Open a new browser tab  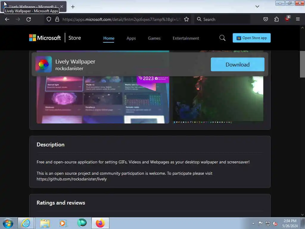point(73,7)
